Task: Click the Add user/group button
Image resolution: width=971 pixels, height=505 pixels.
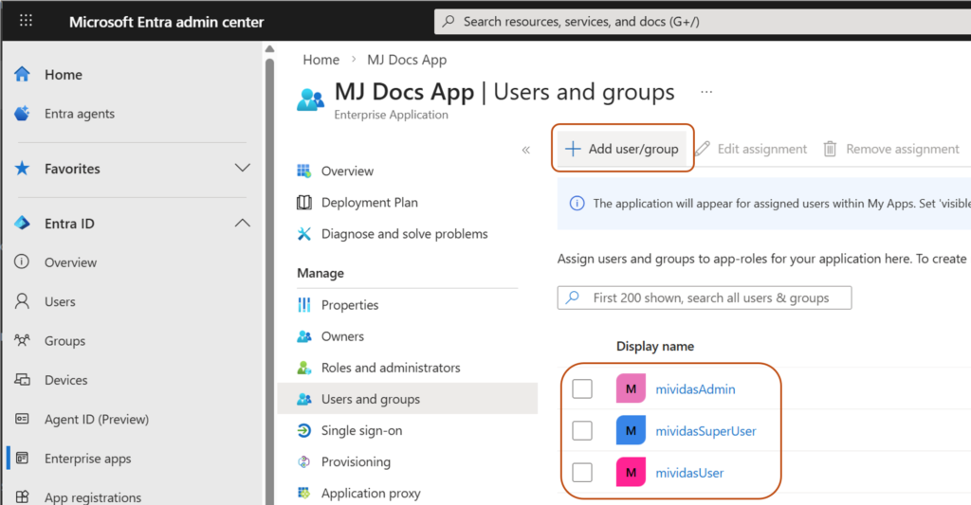Action: [x=623, y=149]
